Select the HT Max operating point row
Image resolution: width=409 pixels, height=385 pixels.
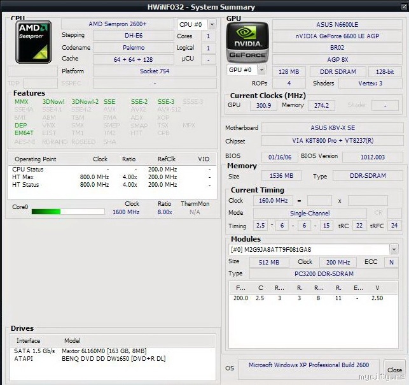click(x=112, y=177)
